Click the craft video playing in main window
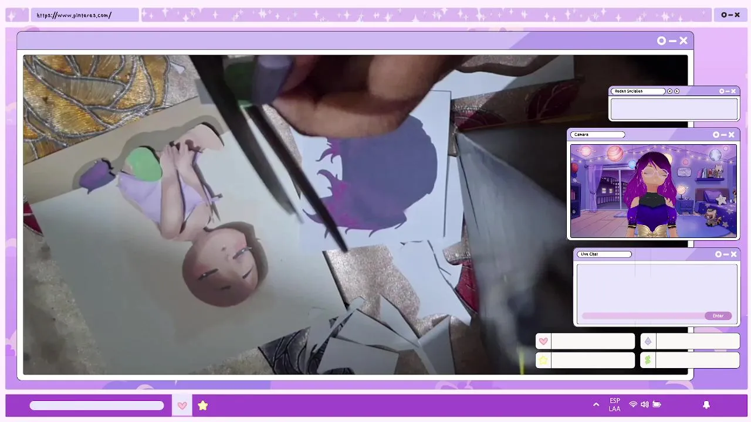Image resolution: width=751 pixels, height=422 pixels. [x=355, y=215]
